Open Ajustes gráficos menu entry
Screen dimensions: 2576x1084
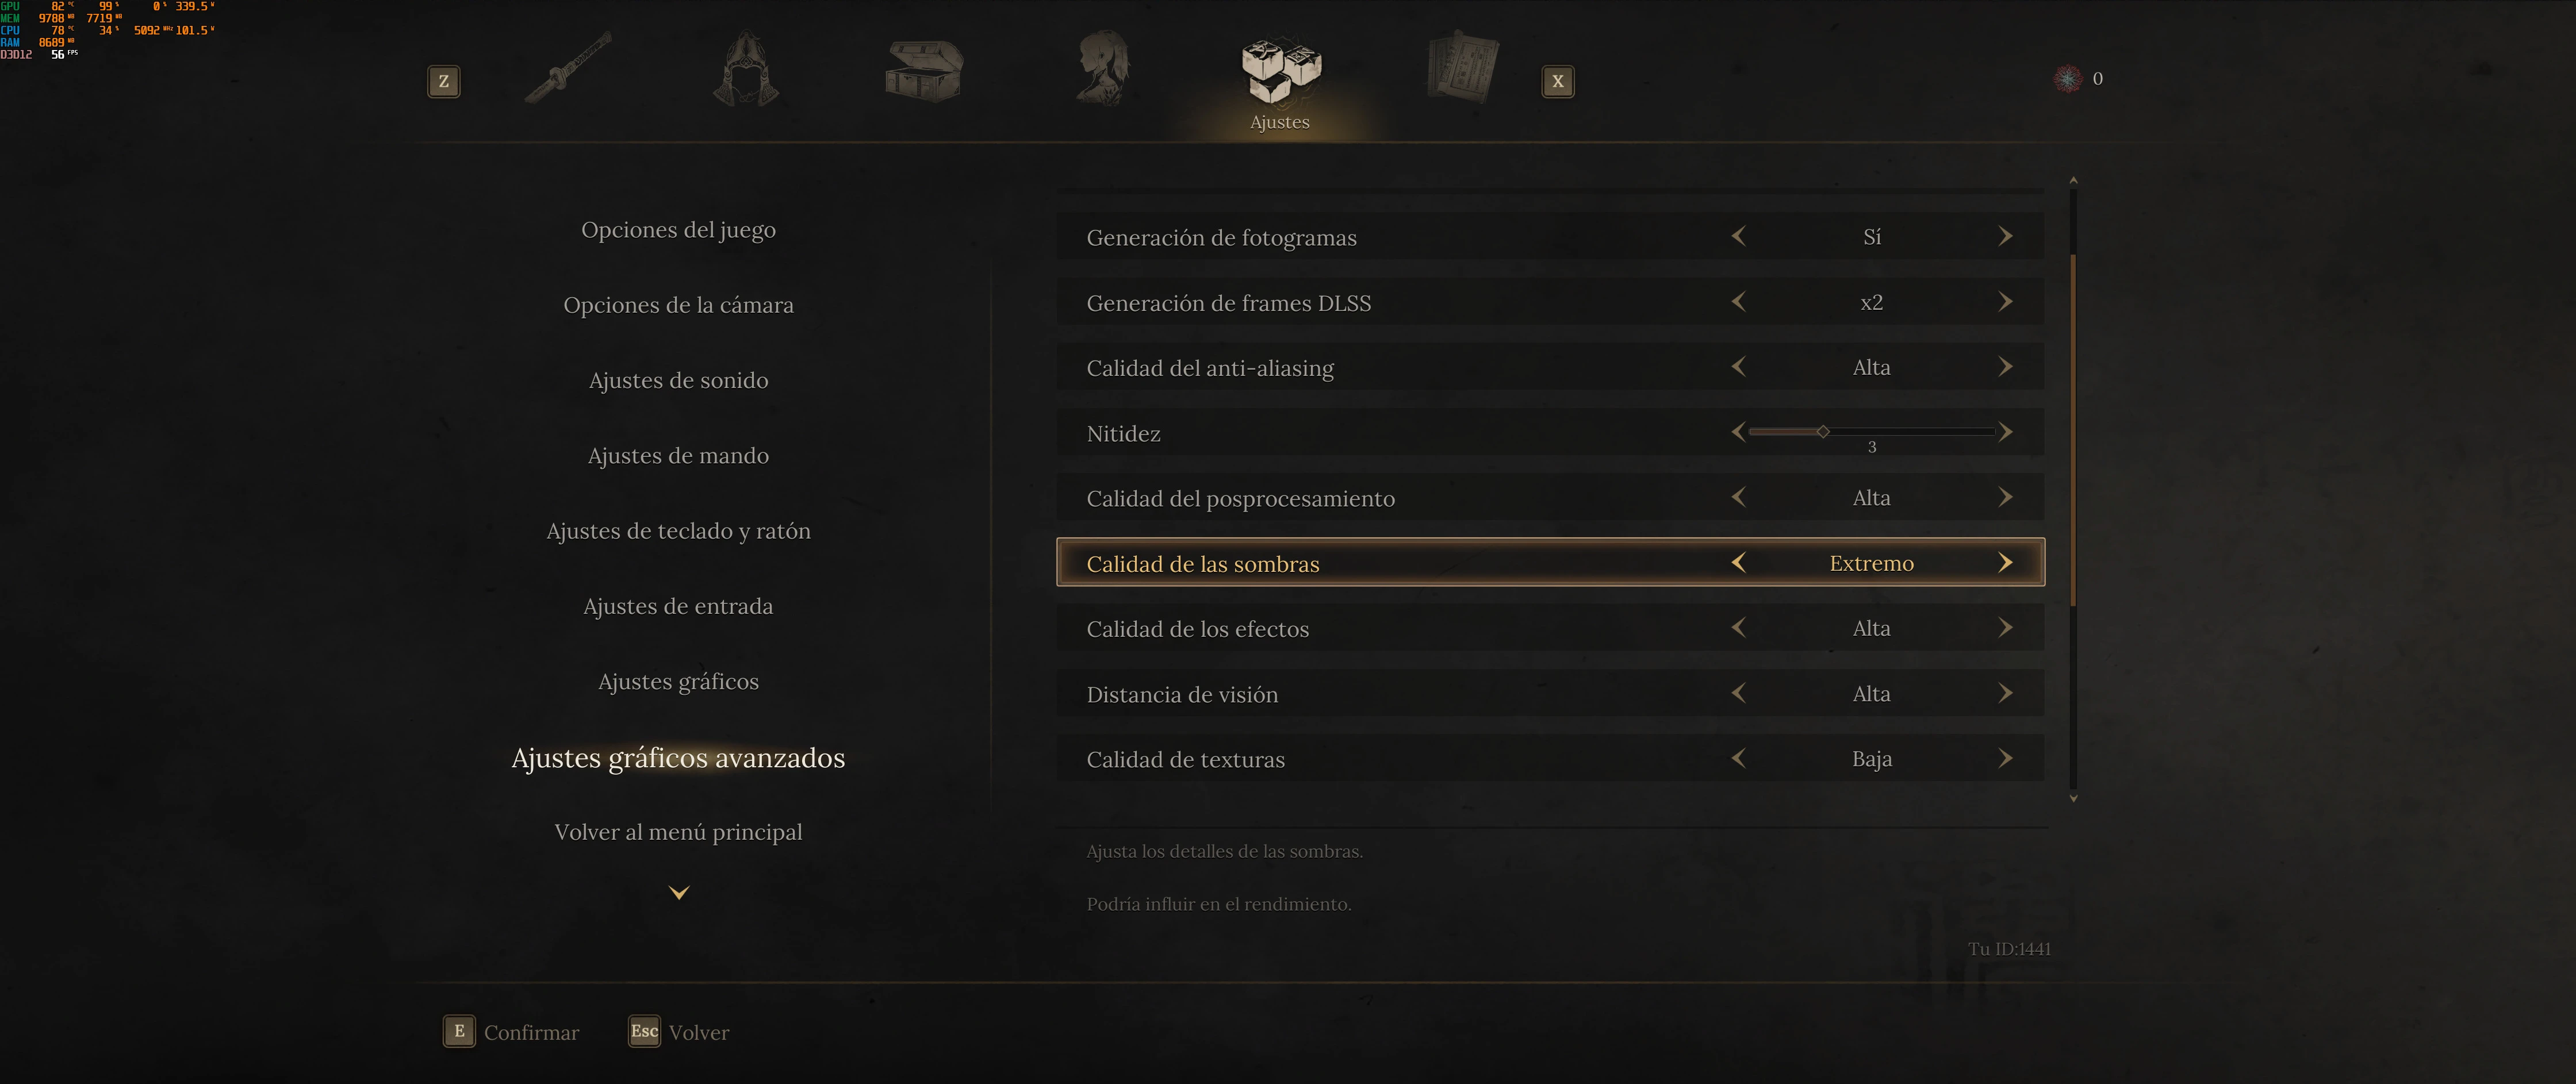pos(678,682)
